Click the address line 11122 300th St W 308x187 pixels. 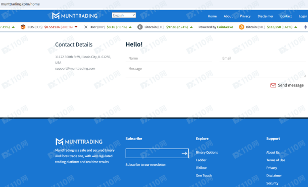83,57
